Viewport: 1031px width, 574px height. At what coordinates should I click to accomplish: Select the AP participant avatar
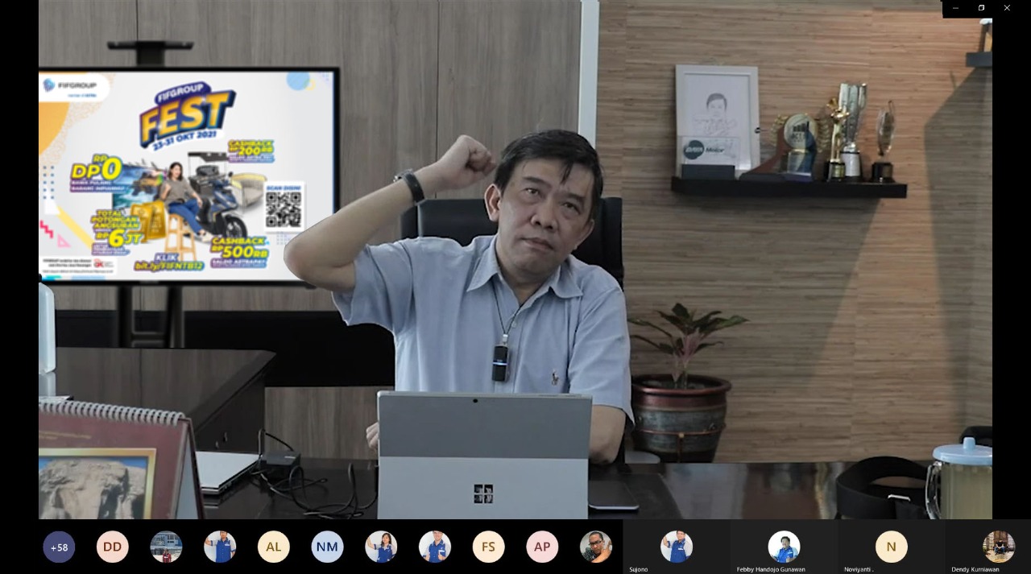[542, 547]
